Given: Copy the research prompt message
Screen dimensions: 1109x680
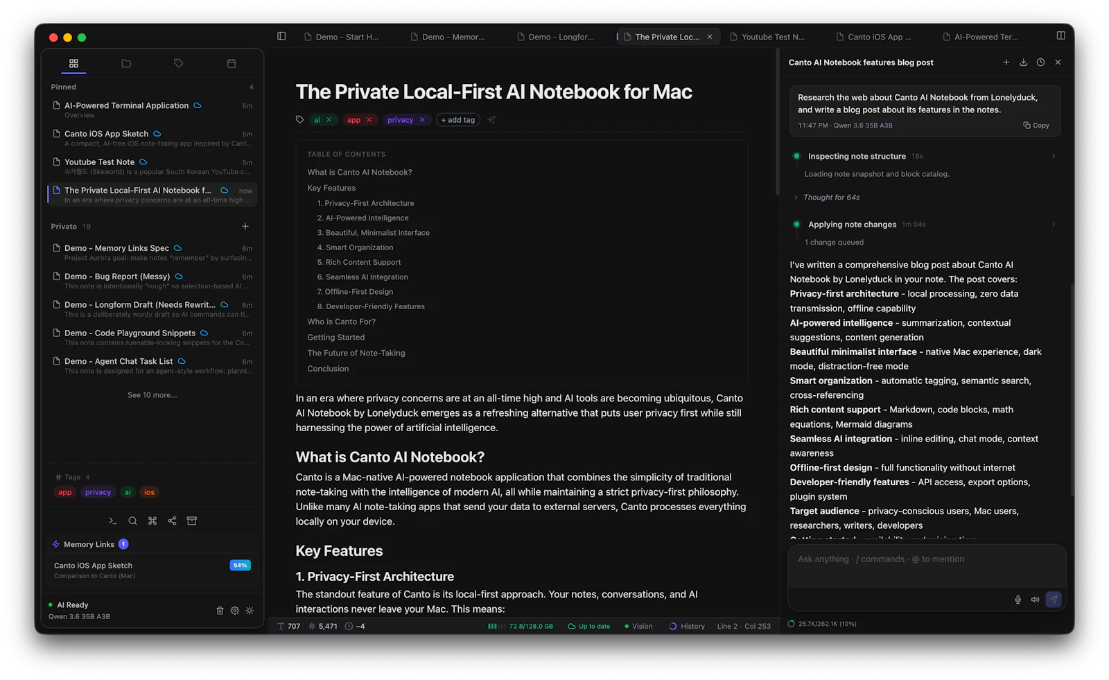Looking at the screenshot, I should tap(1036, 125).
